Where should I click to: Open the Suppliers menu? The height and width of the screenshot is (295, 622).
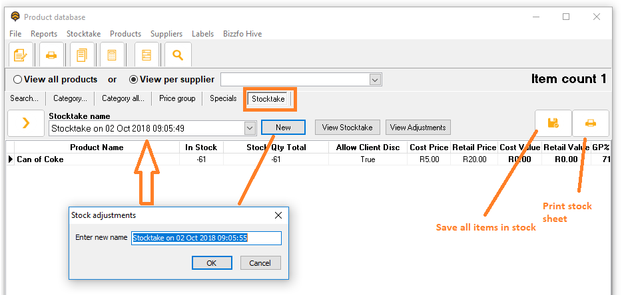point(166,34)
